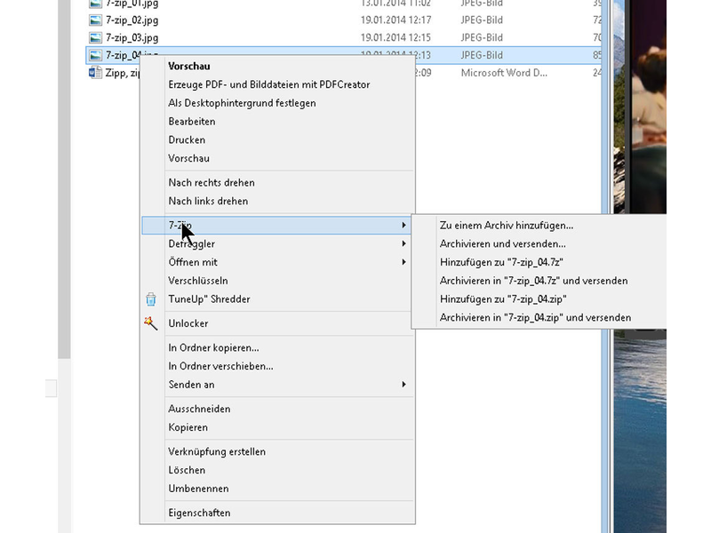Select Erzeuge PDF- und Bilddateien mit PDFCreator
Viewport: 711px width, 533px height.
tap(269, 84)
